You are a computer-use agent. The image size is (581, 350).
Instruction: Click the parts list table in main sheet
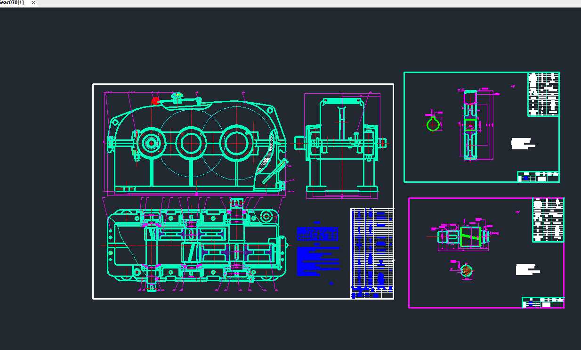[372, 253]
